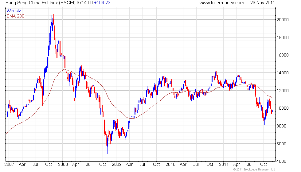Click the 16000 y-axis label
This screenshot has width=301, height=172.
click(282, 55)
